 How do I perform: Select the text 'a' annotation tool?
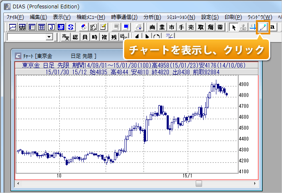pyautogui.click(x=273, y=27)
